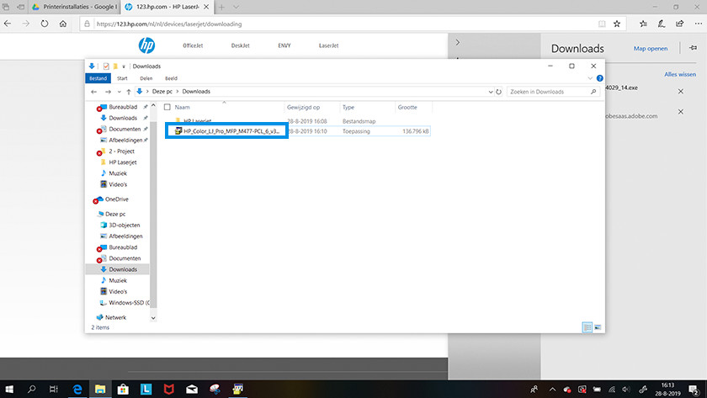Image resolution: width=707 pixels, height=398 pixels.
Task: Click Map openen in Downloads pane
Action: pyautogui.click(x=651, y=48)
